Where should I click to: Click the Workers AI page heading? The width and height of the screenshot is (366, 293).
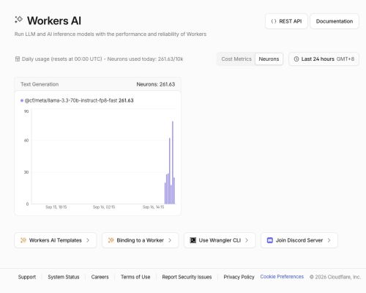(x=54, y=21)
